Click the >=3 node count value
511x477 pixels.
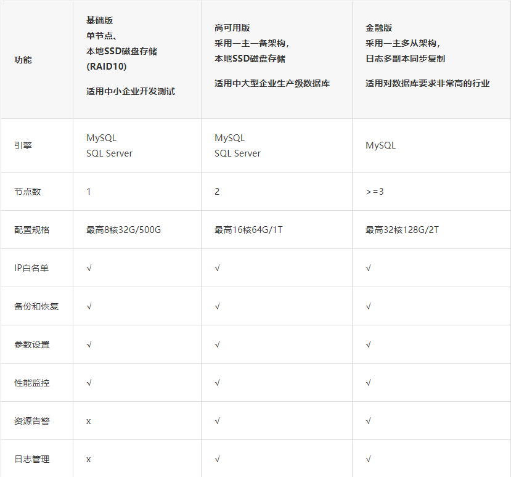point(374,192)
